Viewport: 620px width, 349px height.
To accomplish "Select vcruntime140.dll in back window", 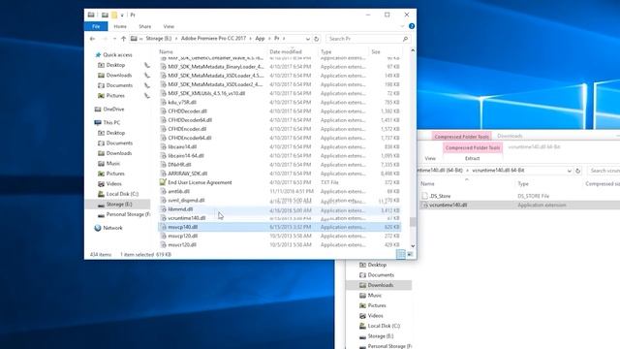I will pos(448,205).
